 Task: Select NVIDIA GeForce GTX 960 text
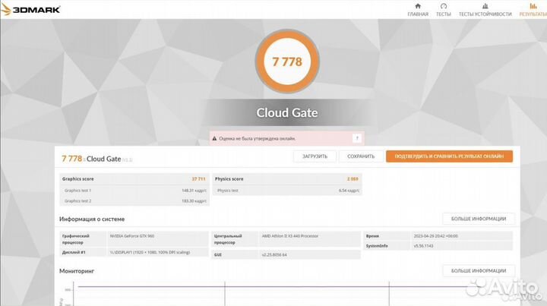pos(132,236)
